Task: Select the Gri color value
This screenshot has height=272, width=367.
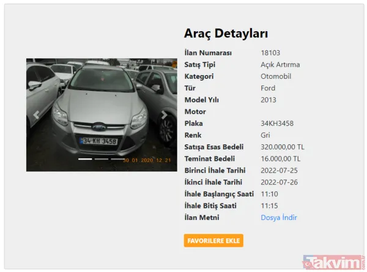Action: [265, 135]
